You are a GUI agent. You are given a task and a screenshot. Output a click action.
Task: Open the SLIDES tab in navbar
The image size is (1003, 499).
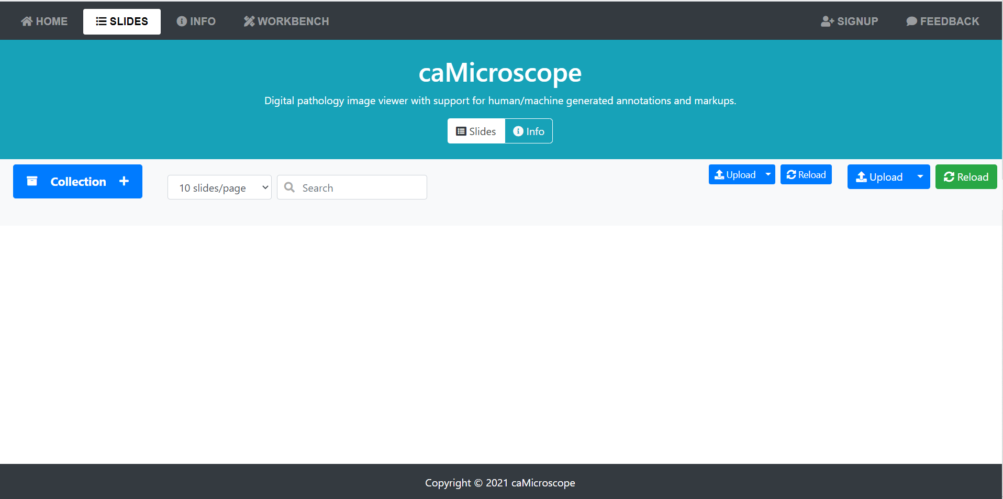(x=122, y=21)
